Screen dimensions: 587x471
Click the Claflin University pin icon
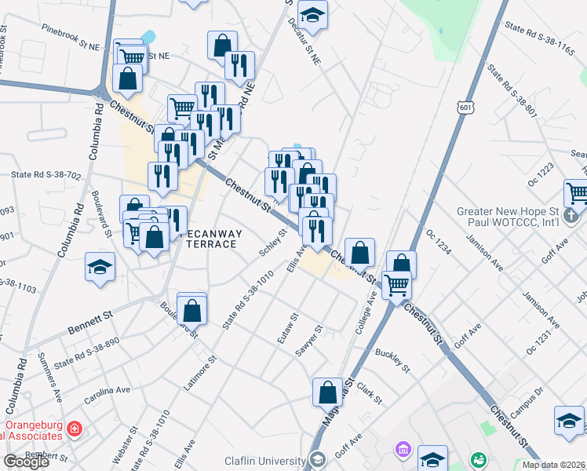[318, 459]
